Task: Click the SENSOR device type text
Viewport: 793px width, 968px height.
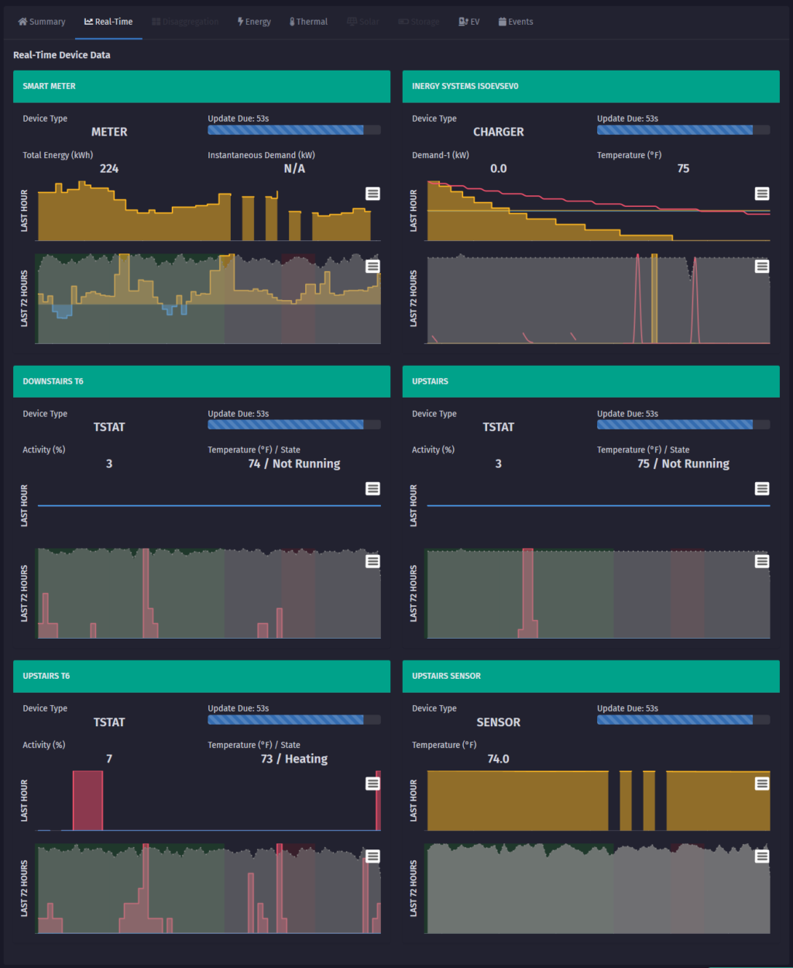Action: 499,722
